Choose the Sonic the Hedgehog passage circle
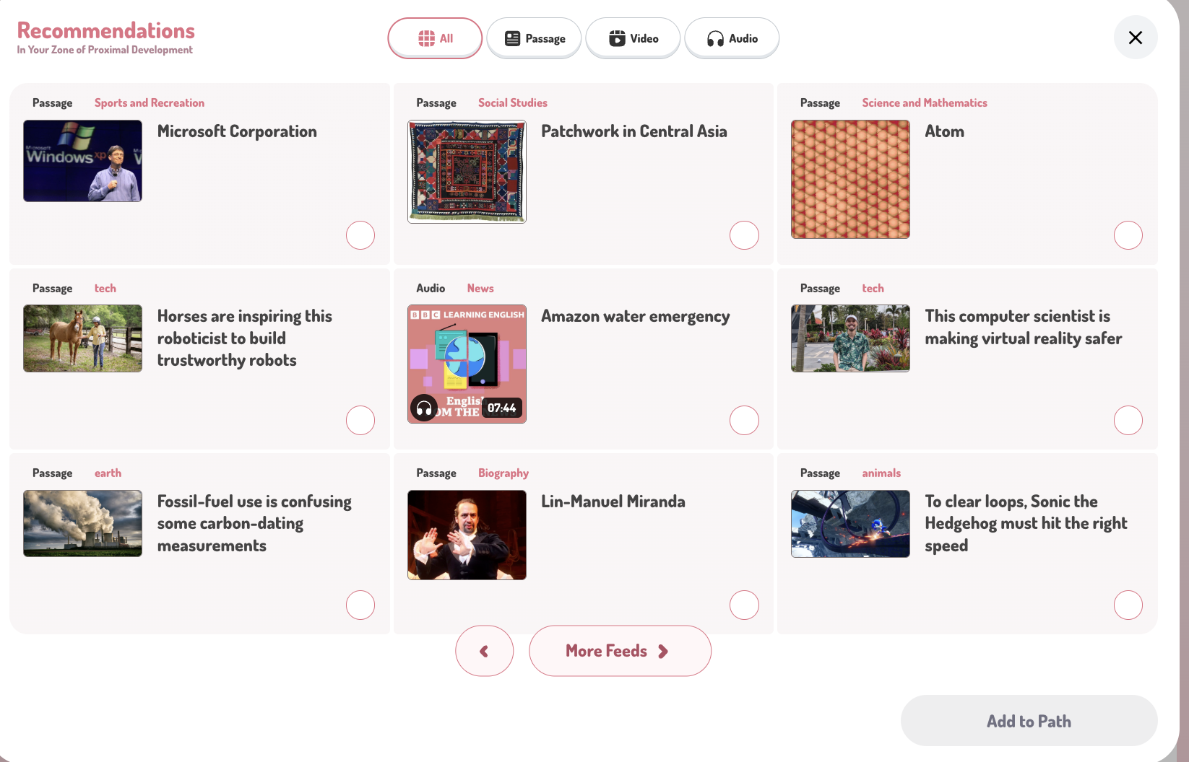The height and width of the screenshot is (762, 1189). coord(1128,605)
